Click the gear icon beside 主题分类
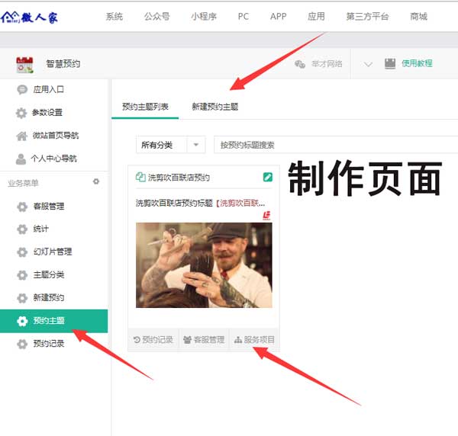Screen dimensions: 458x436 point(22,274)
